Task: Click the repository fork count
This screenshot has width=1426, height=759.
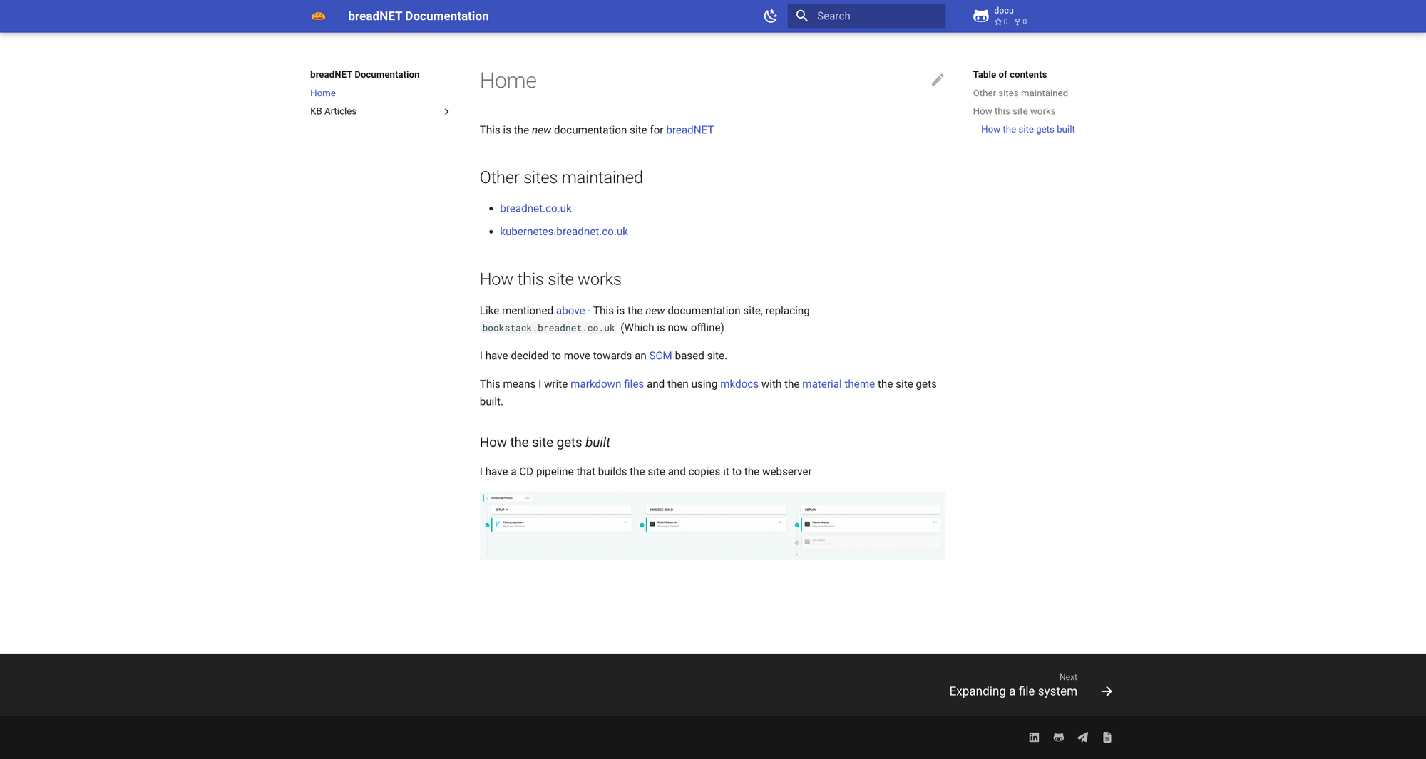Action: pyautogui.click(x=1020, y=22)
